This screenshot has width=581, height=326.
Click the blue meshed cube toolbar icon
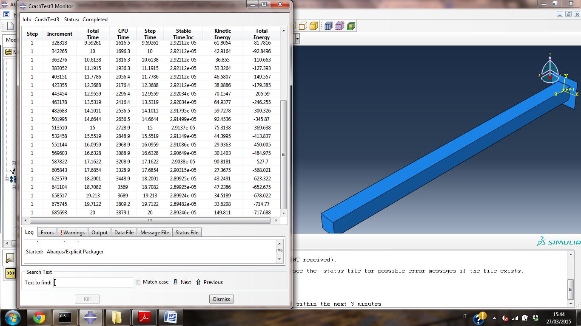click(328, 26)
